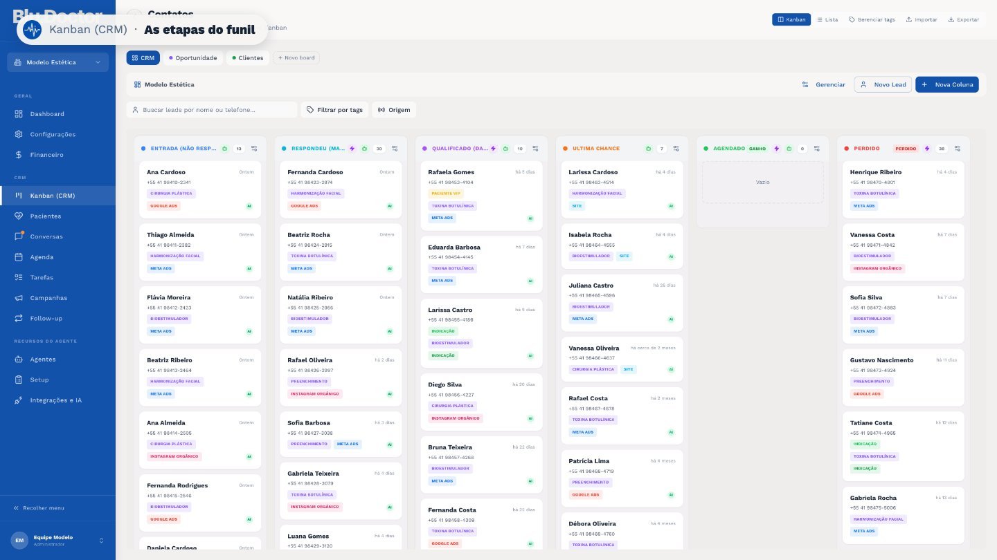Click the orange color dot of ULTIMA CHANCE column
Image resolution: width=997 pixels, height=560 pixels.
click(x=565, y=149)
